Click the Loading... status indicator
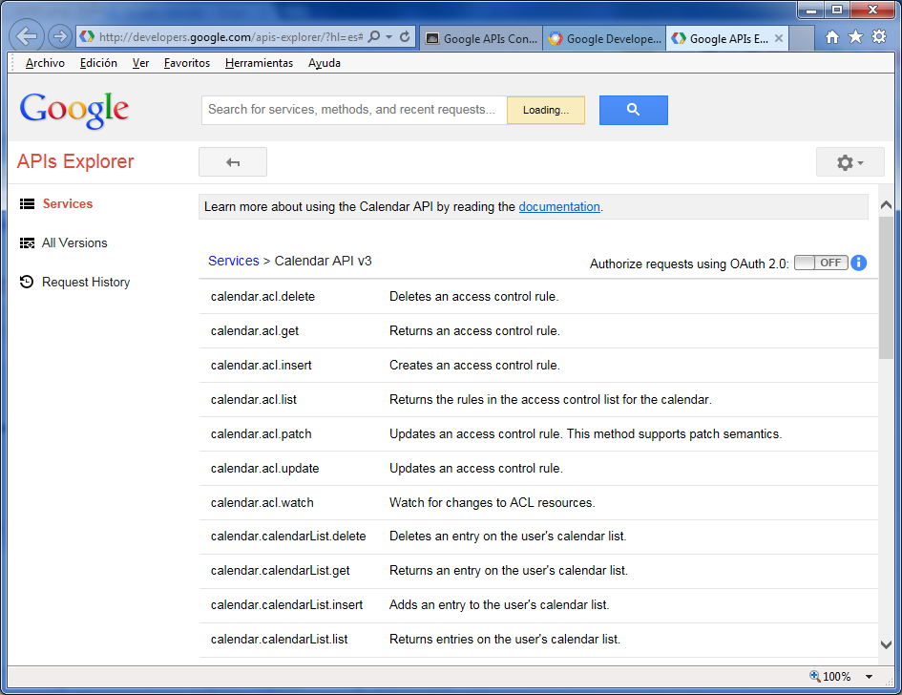This screenshot has width=902, height=695. (546, 110)
